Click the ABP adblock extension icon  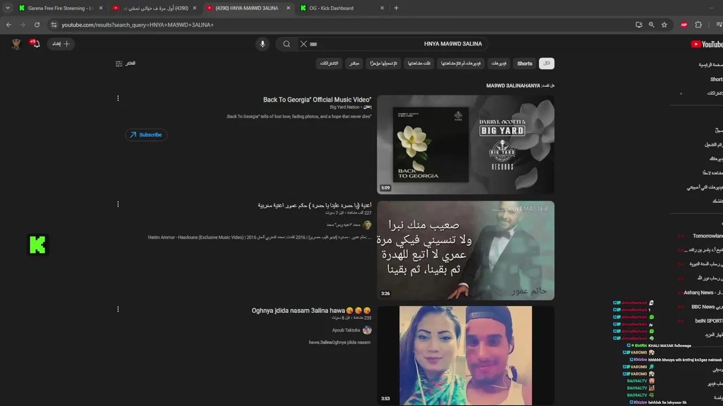(x=684, y=25)
